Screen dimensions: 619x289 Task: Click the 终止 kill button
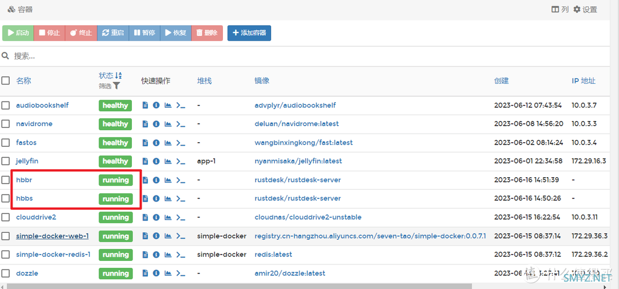point(81,33)
